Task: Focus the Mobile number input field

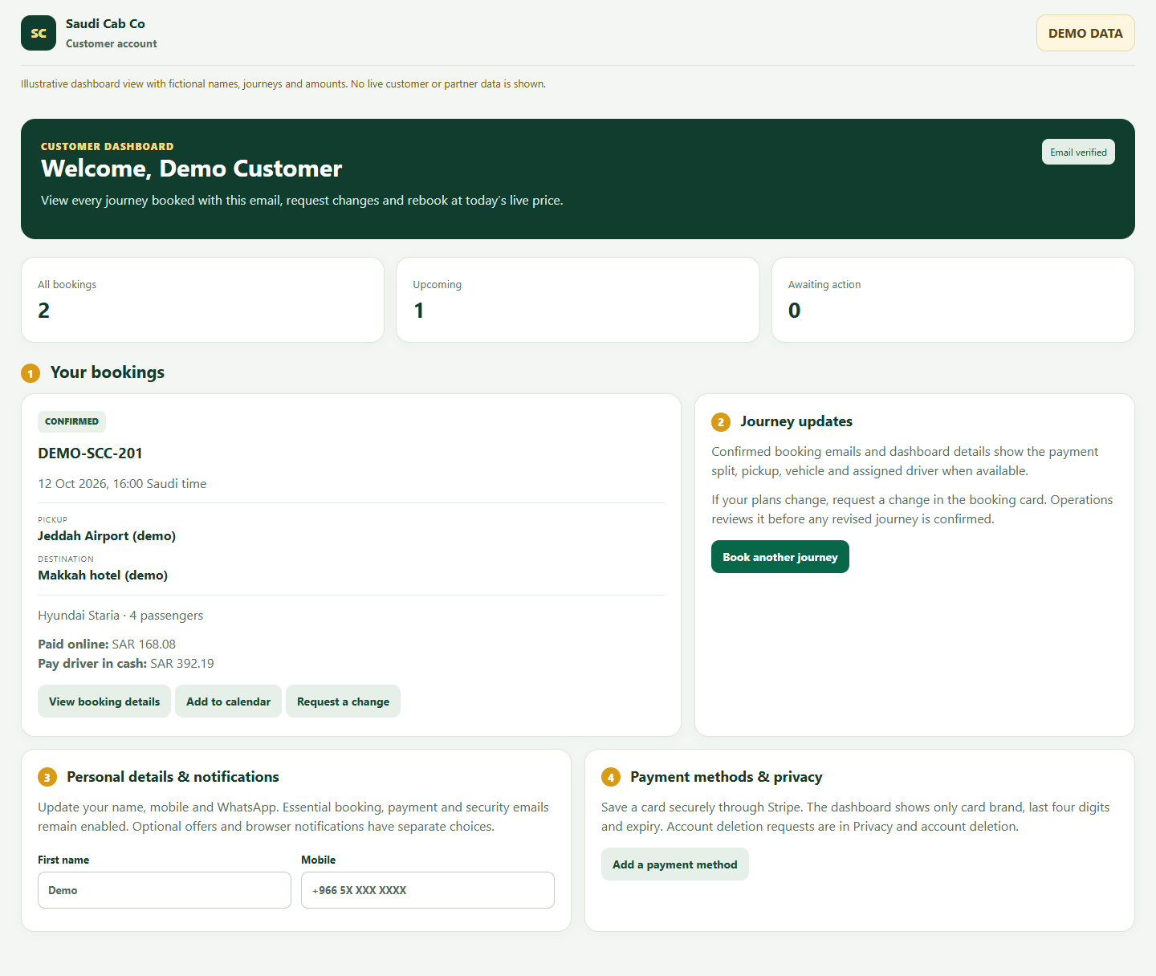Action: (428, 890)
